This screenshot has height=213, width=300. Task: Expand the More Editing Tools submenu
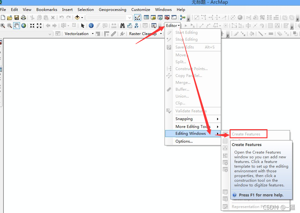click(x=193, y=126)
